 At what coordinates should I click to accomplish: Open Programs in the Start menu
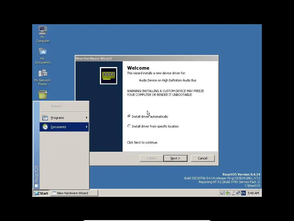(x=64, y=118)
